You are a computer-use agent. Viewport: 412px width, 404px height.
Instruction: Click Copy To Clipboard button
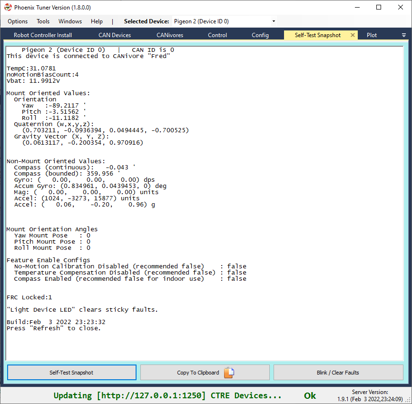205,373
